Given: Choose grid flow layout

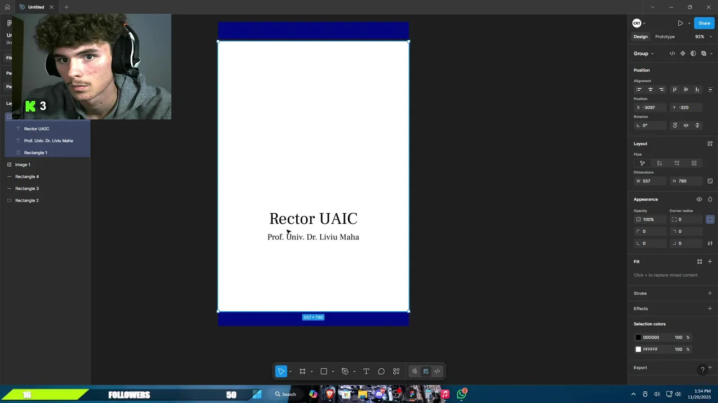Looking at the screenshot, I should coord(694,163).
